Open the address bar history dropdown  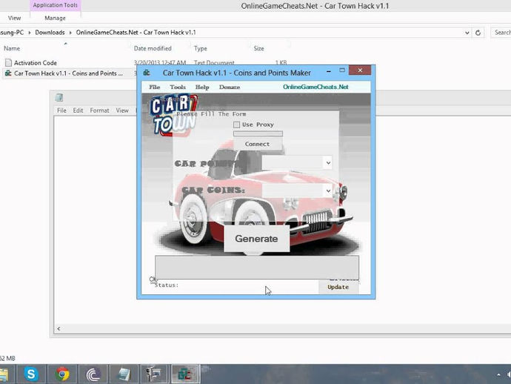tap(467, 33)
